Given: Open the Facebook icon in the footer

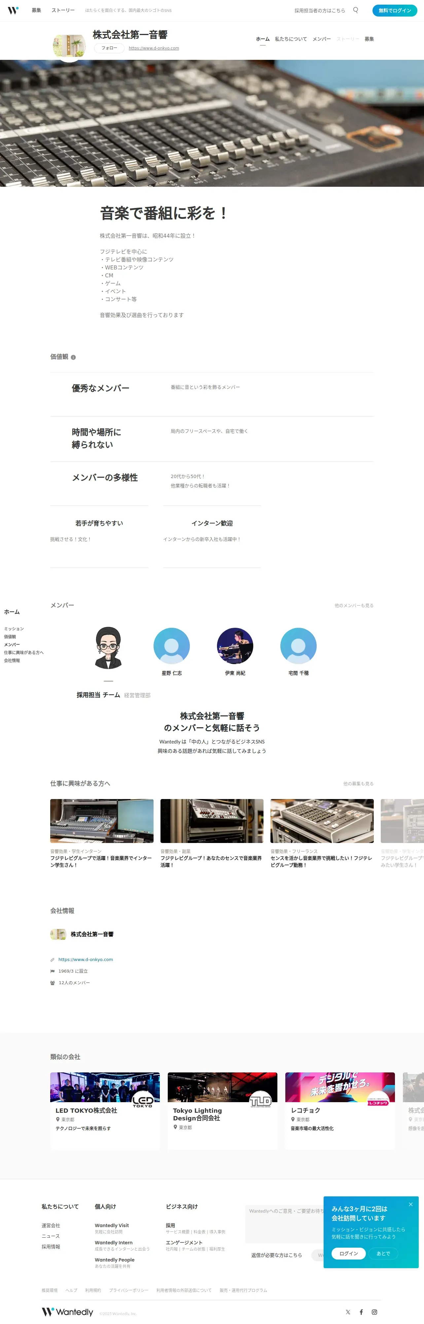Looking at the screenshot, I should click(x=361, y=1312).
